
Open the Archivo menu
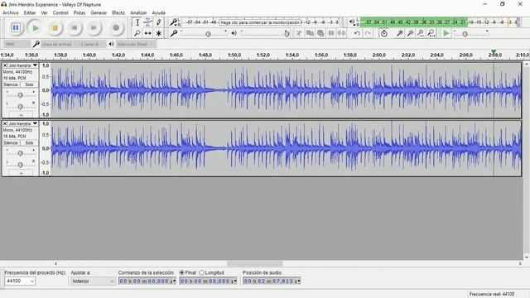coord(11,12)
